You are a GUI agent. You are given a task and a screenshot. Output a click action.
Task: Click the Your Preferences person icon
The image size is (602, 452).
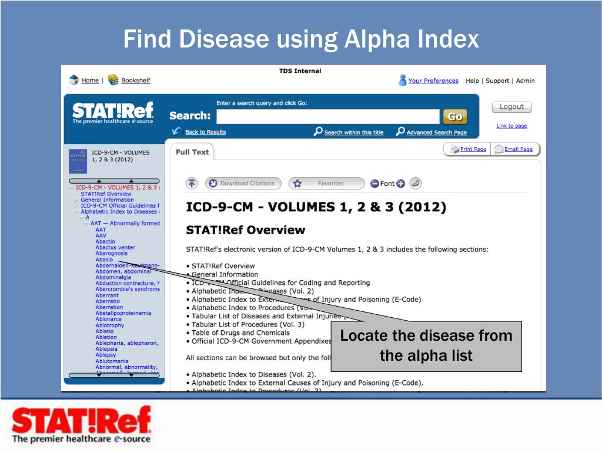[402, 80]
